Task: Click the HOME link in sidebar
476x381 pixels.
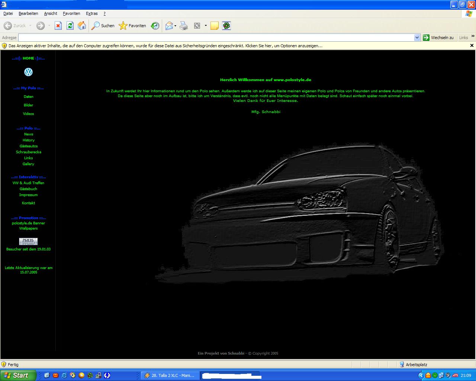Action: pyautogui.click(x=28, y=58)
